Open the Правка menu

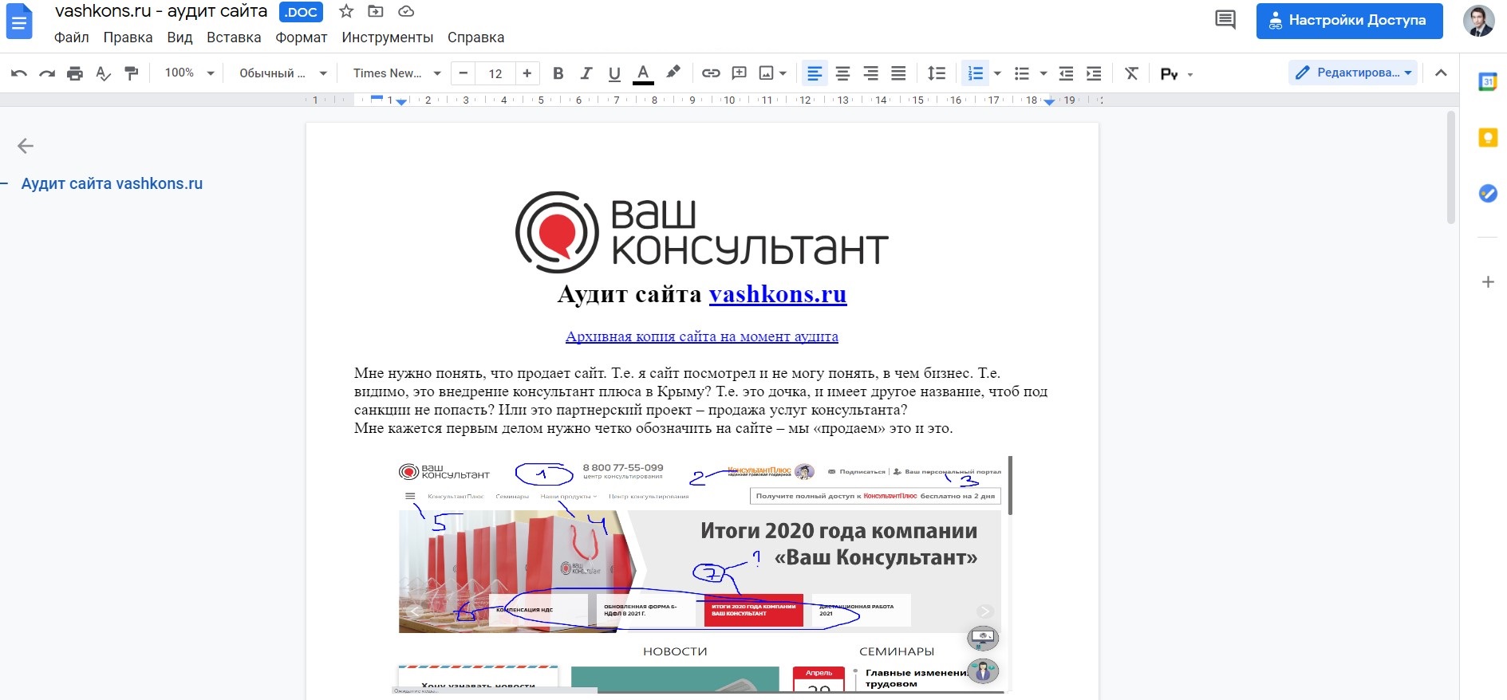[x=128, y=37]
